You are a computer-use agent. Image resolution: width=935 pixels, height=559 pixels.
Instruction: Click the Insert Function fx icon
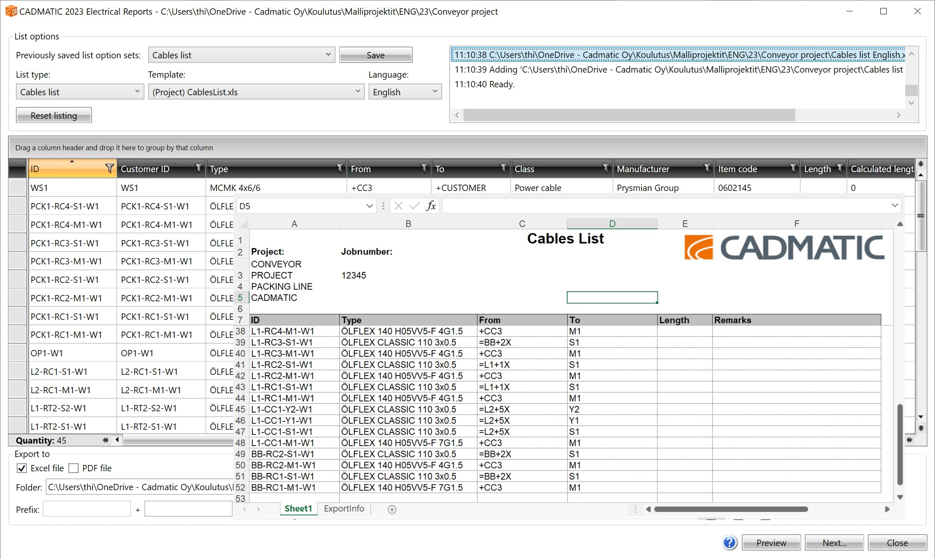point(431,206)
